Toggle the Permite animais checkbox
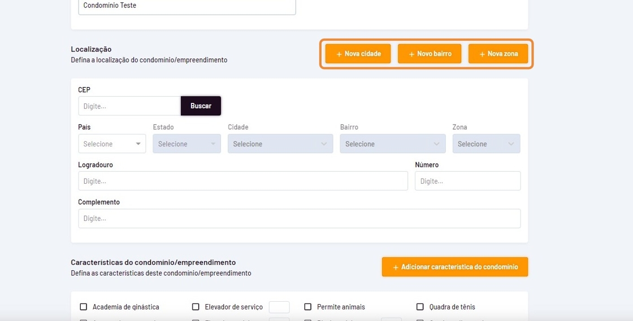This screenshot has height=321, width=633. coord(308,307)
